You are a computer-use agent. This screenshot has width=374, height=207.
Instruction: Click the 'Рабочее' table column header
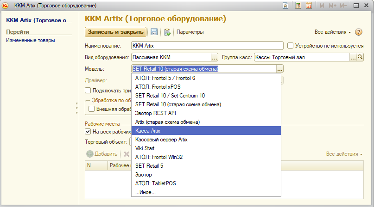coord(120,165)
